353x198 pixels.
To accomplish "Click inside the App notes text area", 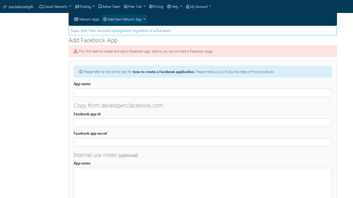I will pos(202,183).
